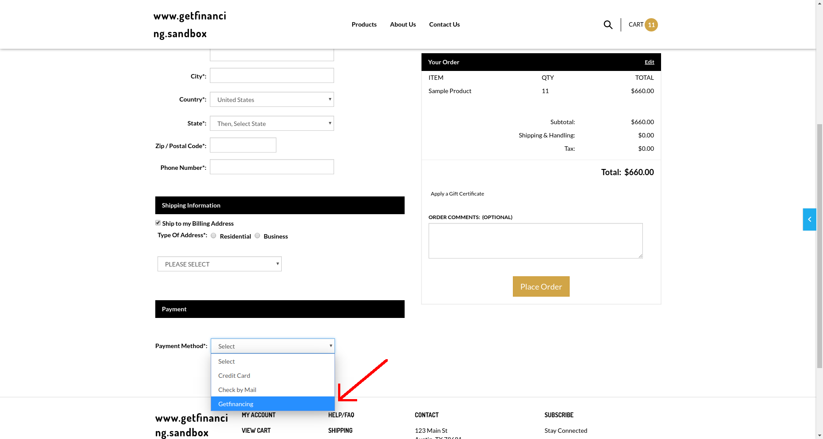Viewport: 823px width, 439px height.
Task: Choose Credit Card payment option
Action: click(x=273, y=376)
